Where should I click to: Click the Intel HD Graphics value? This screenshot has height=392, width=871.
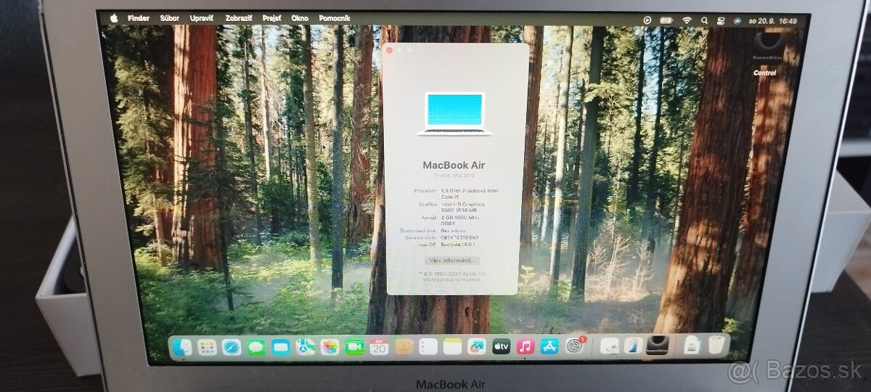(x=465, y=208)
